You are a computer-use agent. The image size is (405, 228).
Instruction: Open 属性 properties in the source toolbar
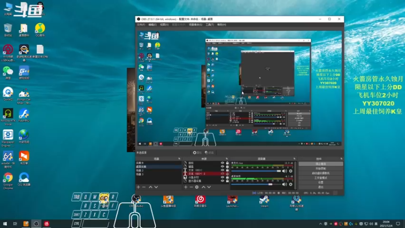tap(198, 153)
